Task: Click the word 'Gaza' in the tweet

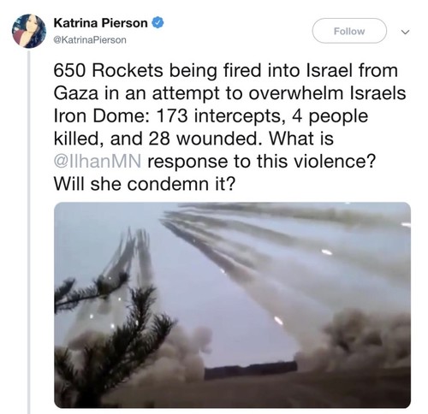Action: point(76,93)
